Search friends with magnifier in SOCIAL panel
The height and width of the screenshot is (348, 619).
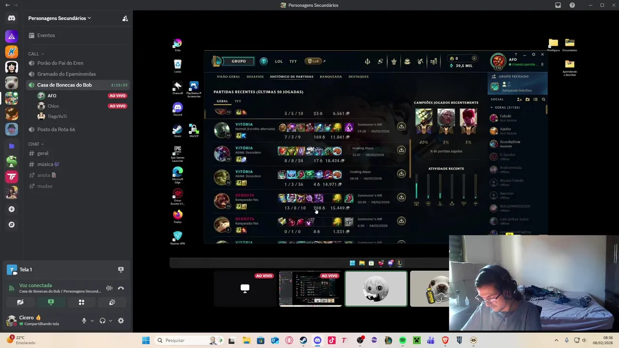click(x=544, y=100)
